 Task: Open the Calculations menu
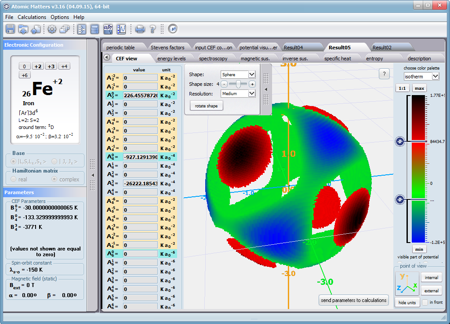(x=32, y=17)
